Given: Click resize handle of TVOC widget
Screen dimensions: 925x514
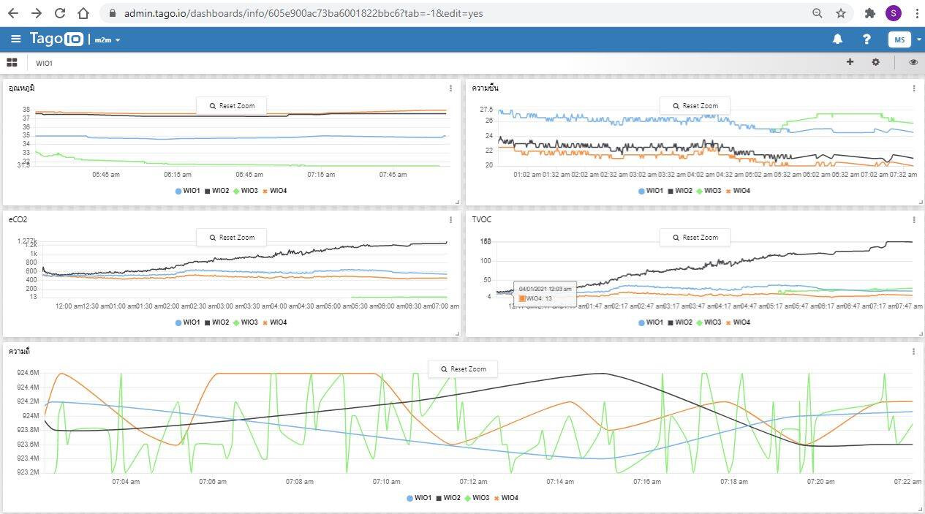Looking at the screenshot, I should pyautogui.click(x=921, y=333).
